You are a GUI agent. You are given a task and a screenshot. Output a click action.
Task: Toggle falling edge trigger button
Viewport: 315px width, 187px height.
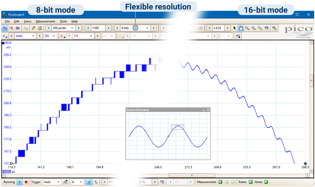(96, 182)
